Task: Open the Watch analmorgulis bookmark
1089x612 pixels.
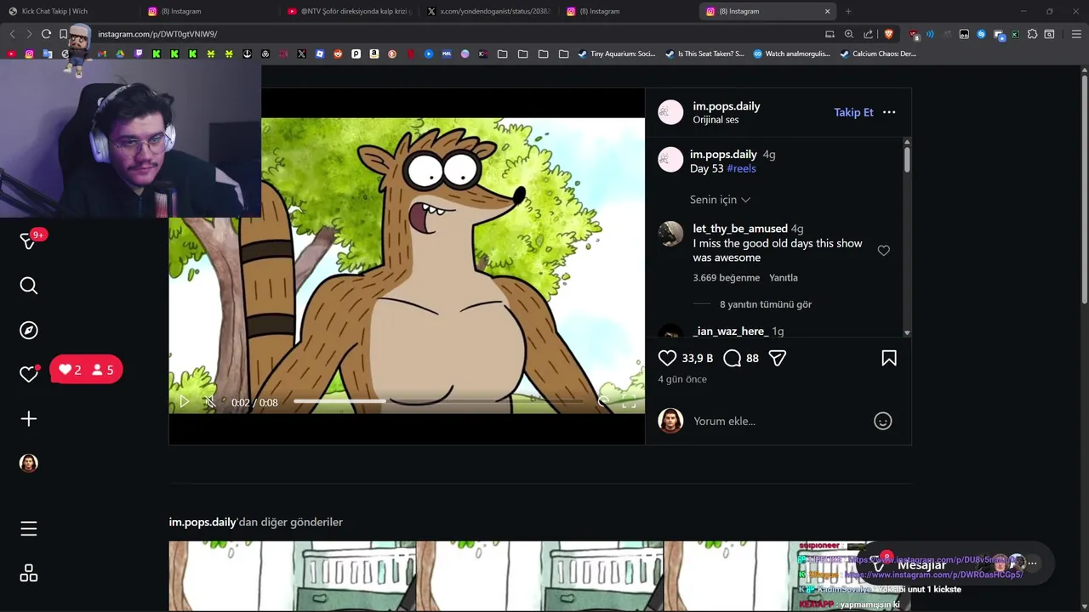Action: (x=791, y=54)
